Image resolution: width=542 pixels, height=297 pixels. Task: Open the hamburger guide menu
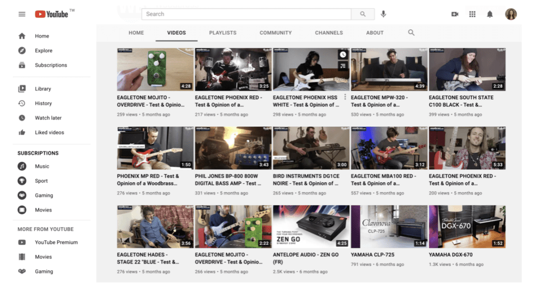click(22, 14)
